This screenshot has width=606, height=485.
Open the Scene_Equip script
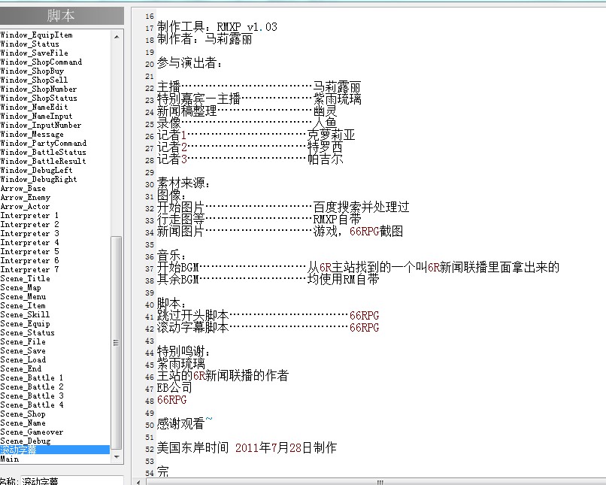click(x=25, y=323)
